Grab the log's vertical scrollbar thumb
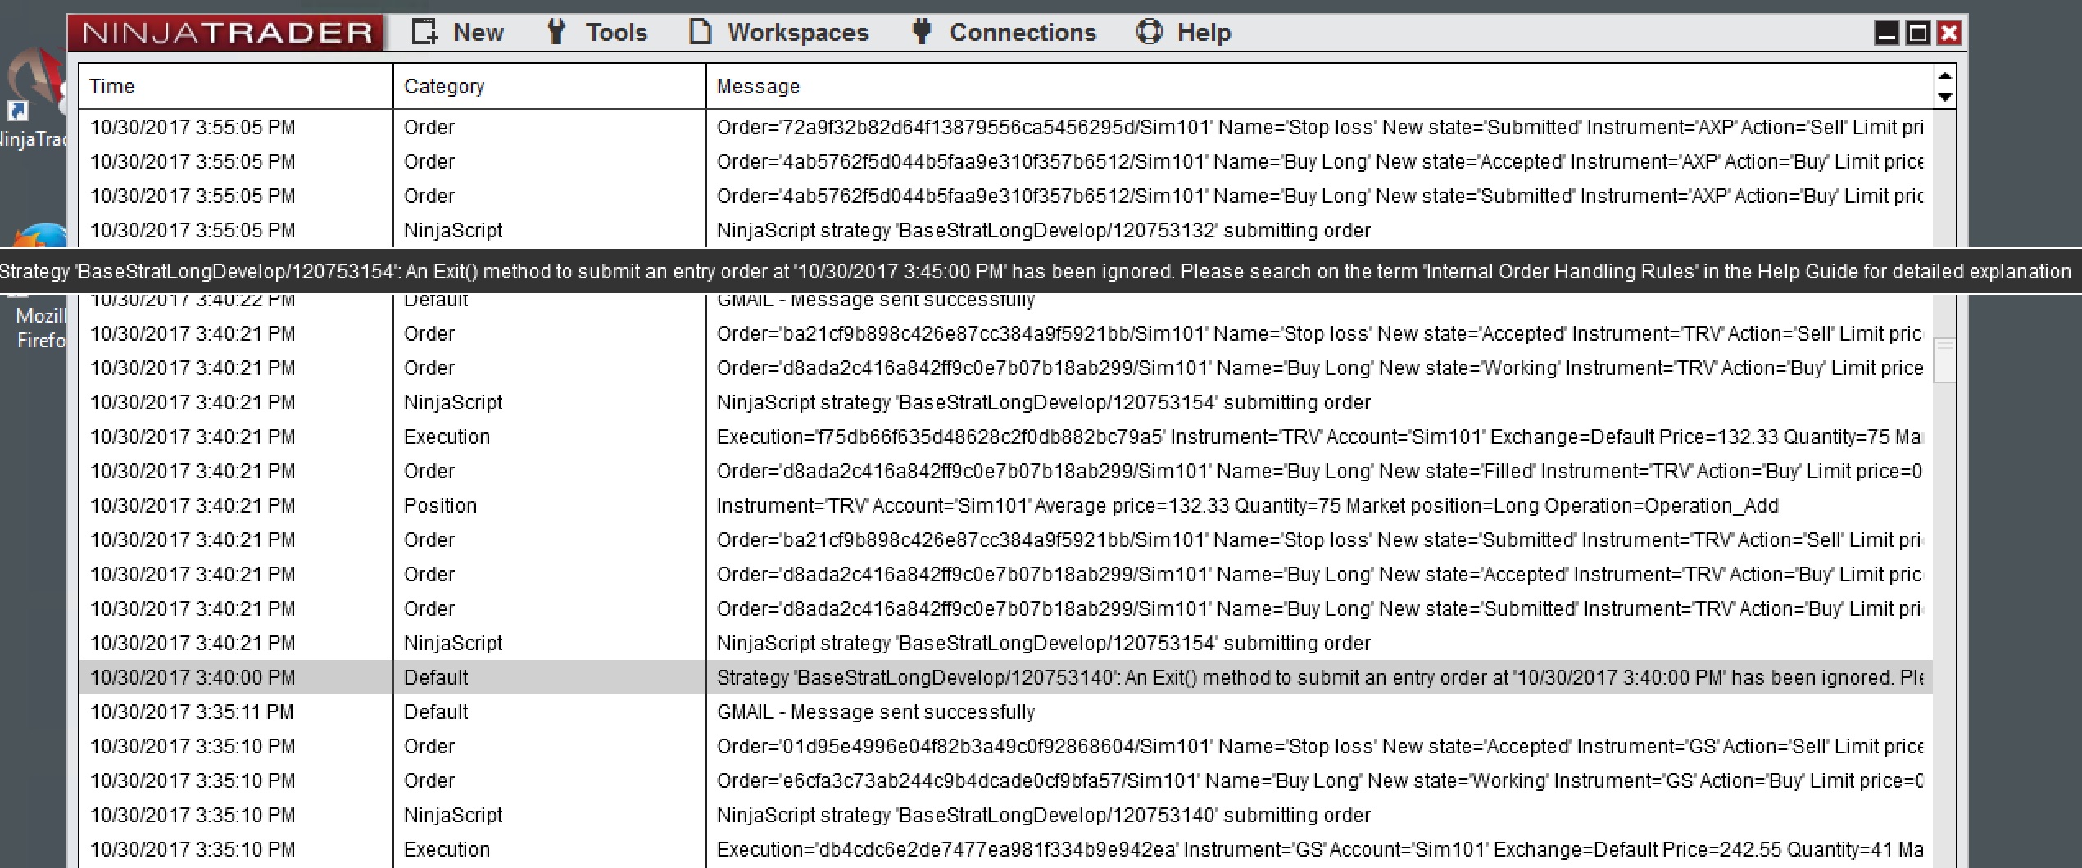The width and height of the screenshot is (2082, 868). coord(1944,360)
